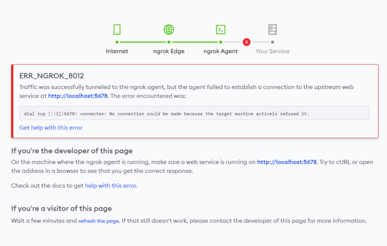
Task: Click the Your Service label
Action: (x=273, y=51)
